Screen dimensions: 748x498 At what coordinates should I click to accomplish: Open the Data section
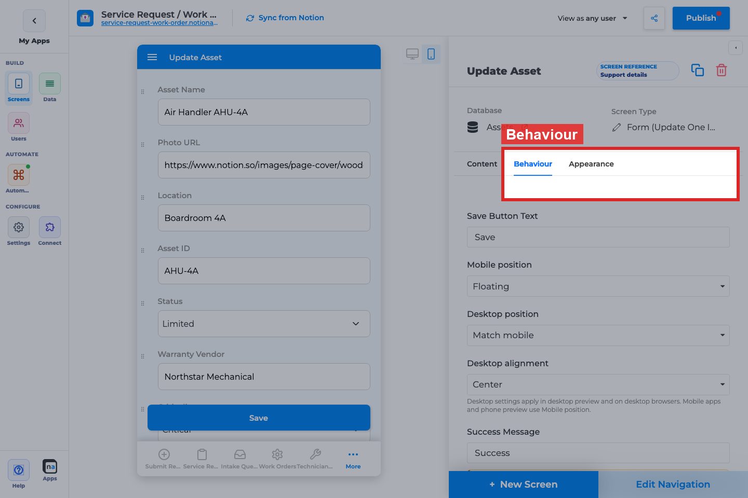50,88
